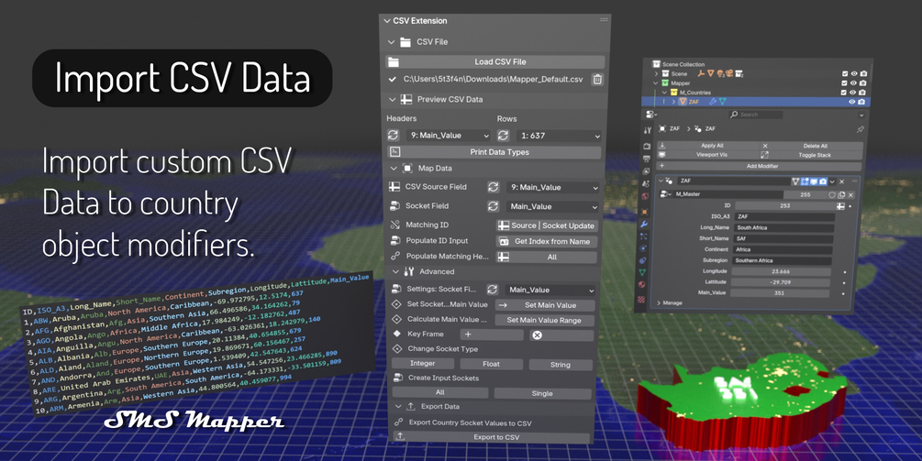This screenshot has height=461, width=922.
Task: Toggle visibility eye of ZAF object
Action: click(851, 102)
